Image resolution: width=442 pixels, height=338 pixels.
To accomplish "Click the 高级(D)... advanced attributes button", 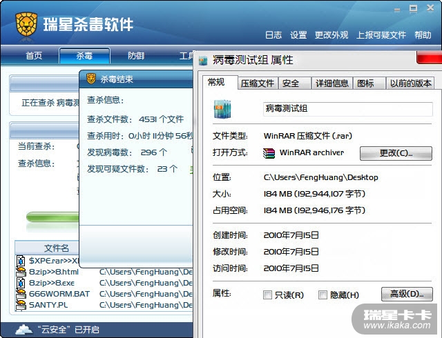I will 407,294.
